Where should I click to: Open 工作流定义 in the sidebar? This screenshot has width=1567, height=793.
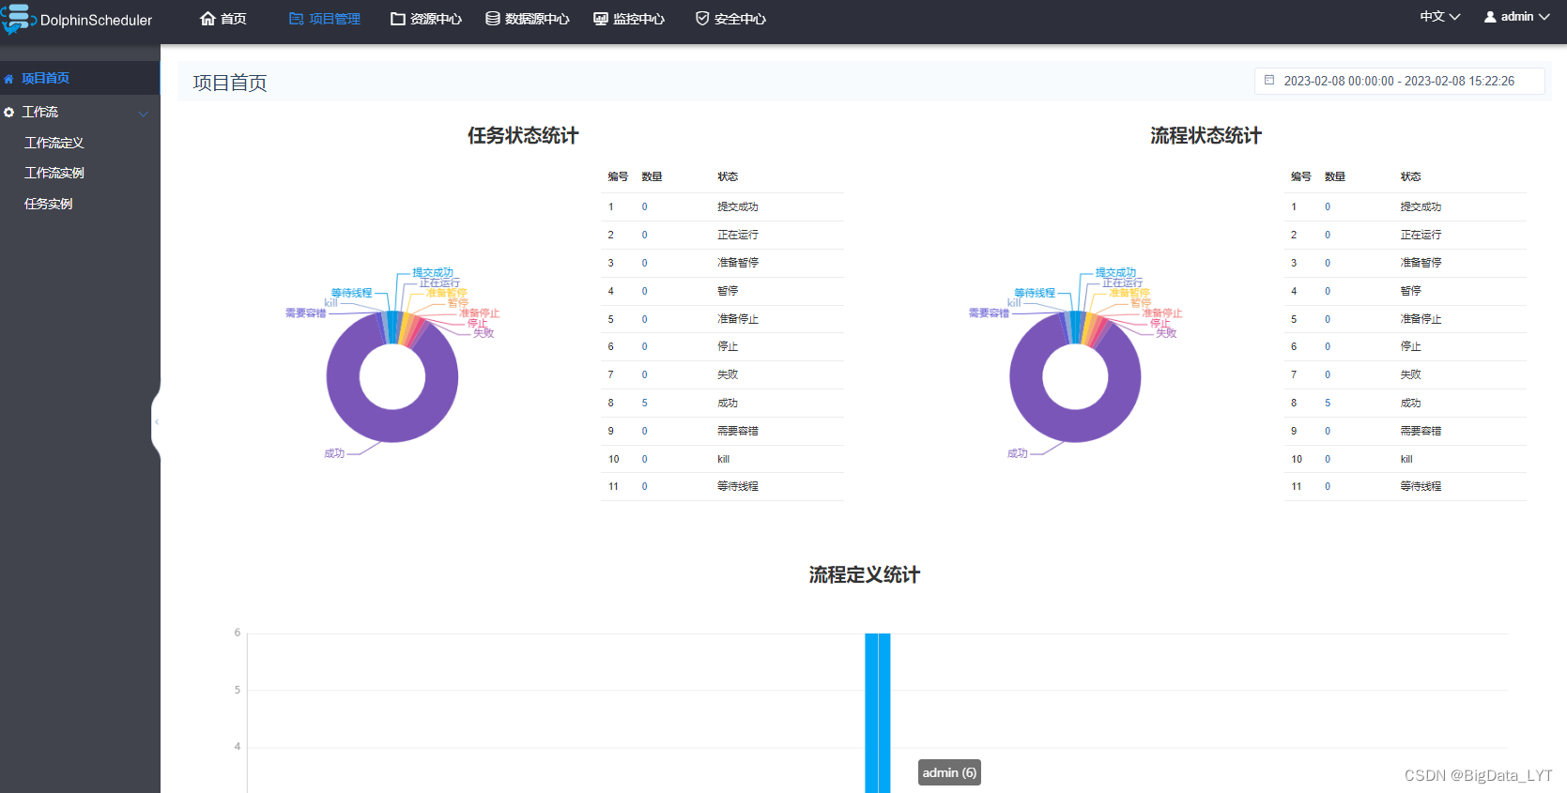(54, 143)
